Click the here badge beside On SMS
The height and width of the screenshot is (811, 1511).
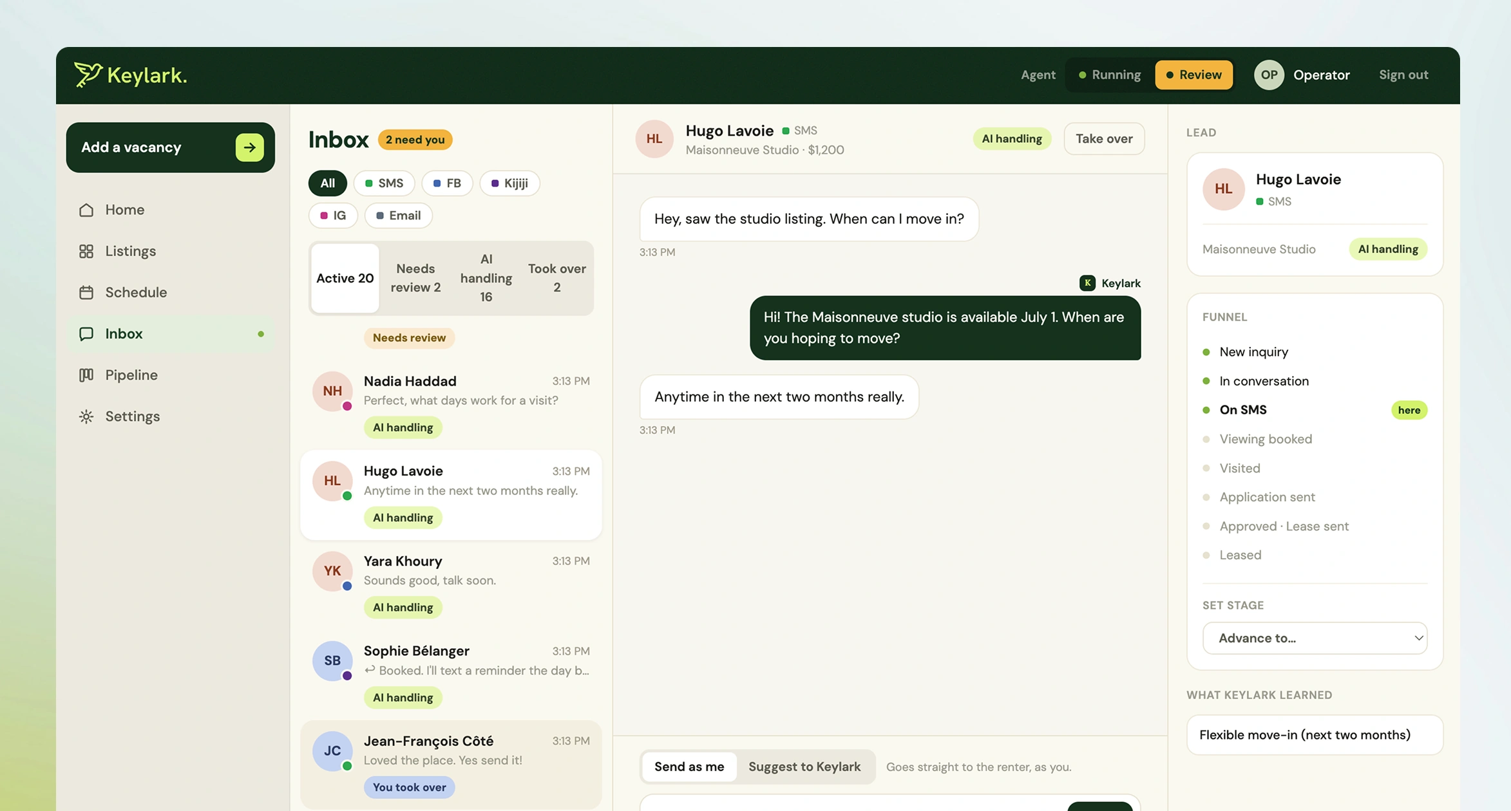[1409, 410]
